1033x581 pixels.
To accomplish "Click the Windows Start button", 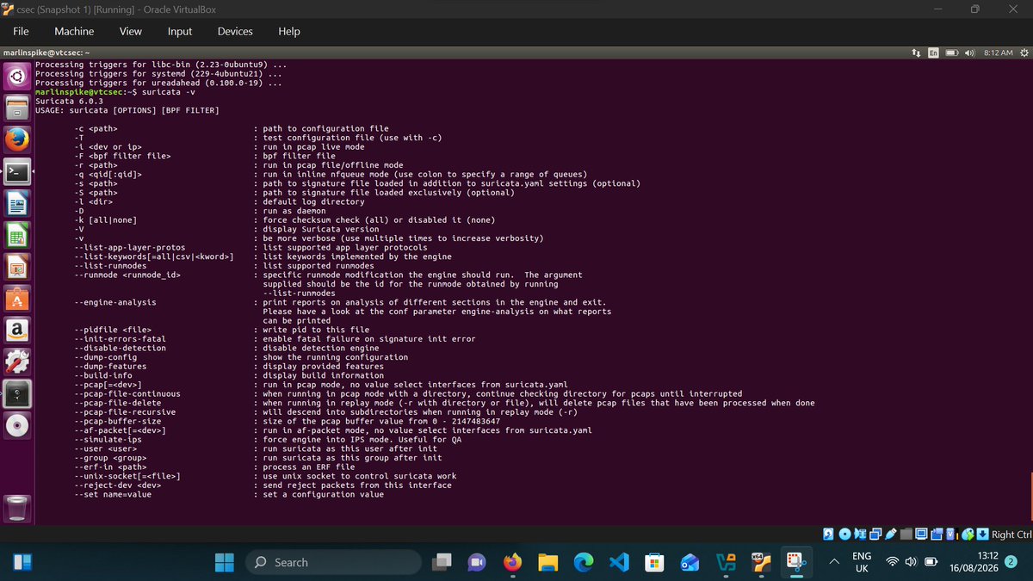I will click(225, 562).
